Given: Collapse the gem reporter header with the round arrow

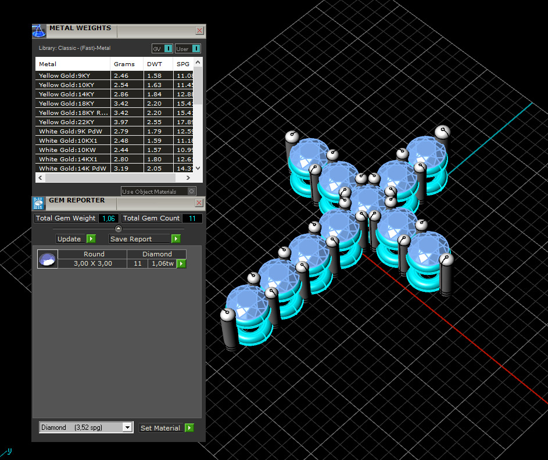Looking at the screenshot, I should (119, 229).
